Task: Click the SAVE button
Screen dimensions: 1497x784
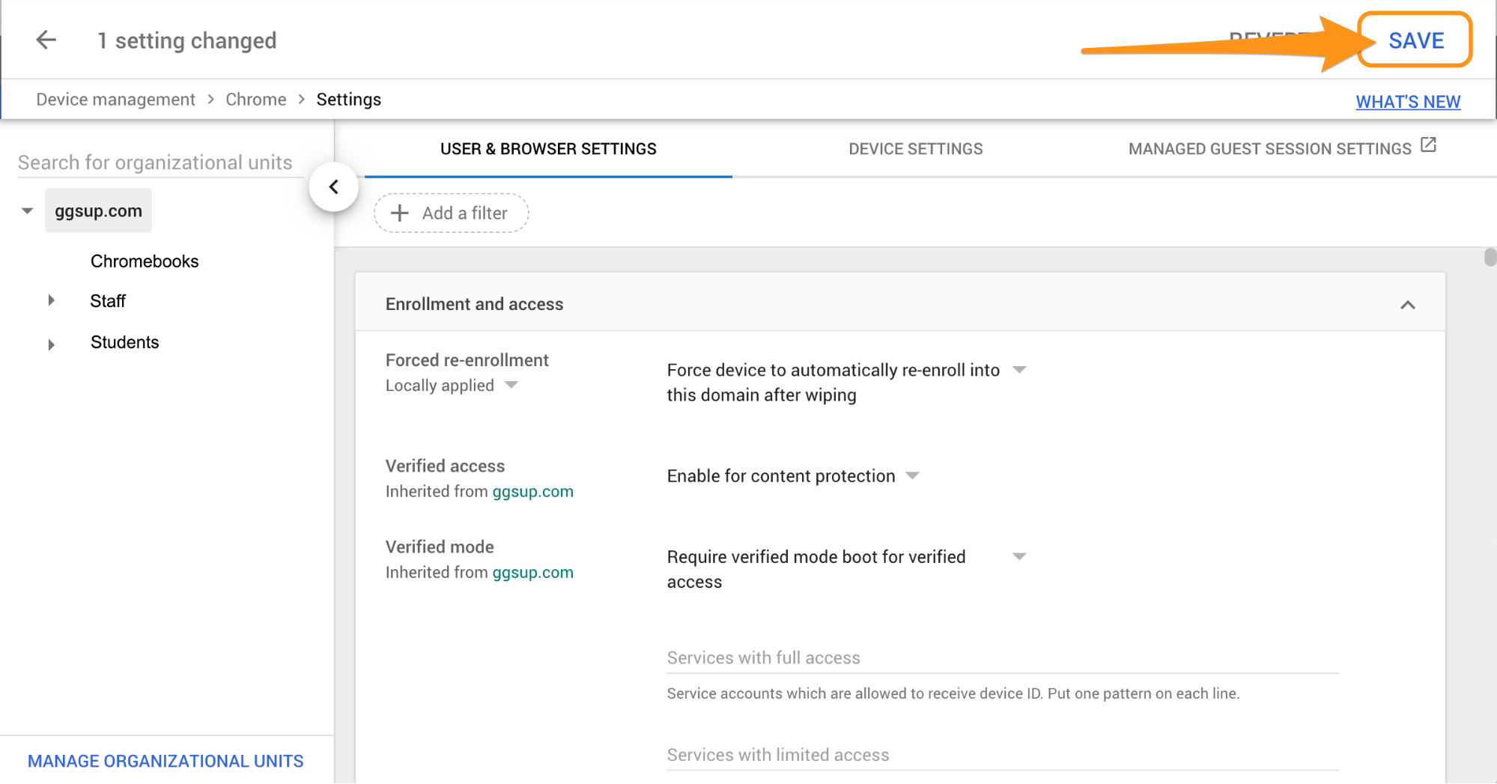Action: tap(1415, 40)
